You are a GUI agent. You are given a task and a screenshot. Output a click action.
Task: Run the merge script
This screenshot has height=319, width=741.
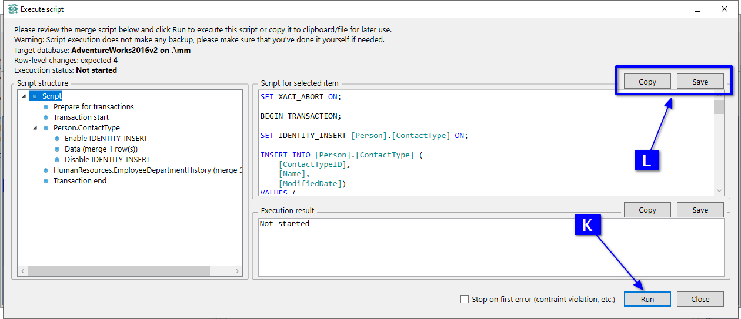pyautogui.click(x=647, y=299)
